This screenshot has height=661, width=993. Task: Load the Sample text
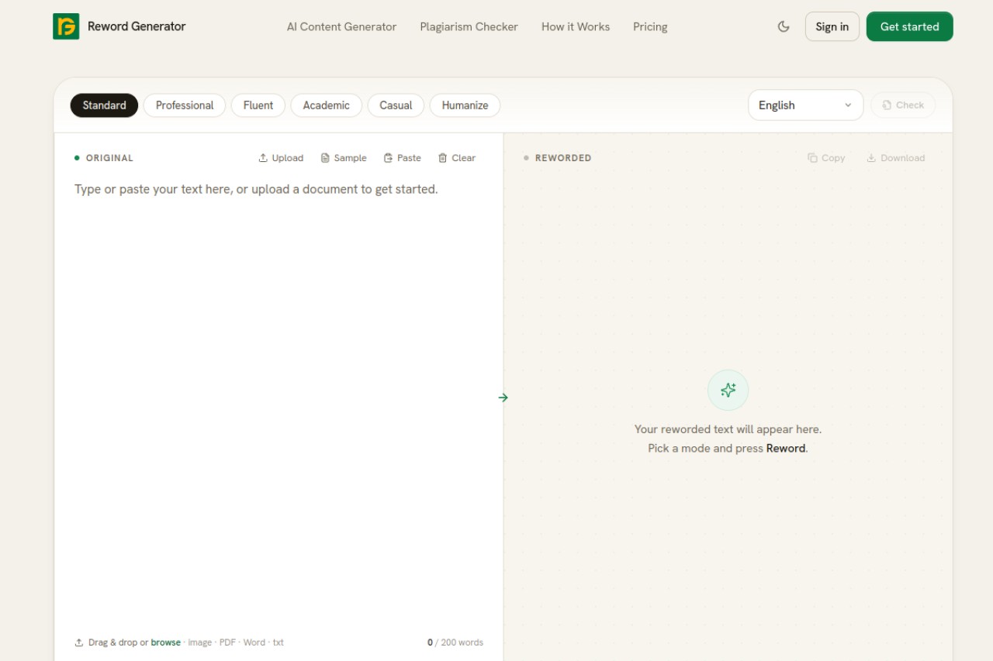click(344, 158)
